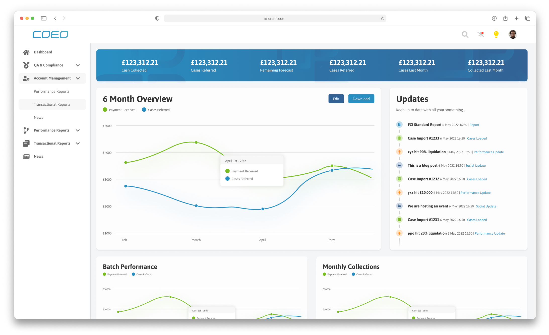Click the browser forward arrow

point(64,18)
